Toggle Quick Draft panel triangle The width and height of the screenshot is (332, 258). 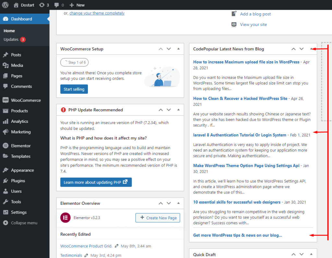311,254
